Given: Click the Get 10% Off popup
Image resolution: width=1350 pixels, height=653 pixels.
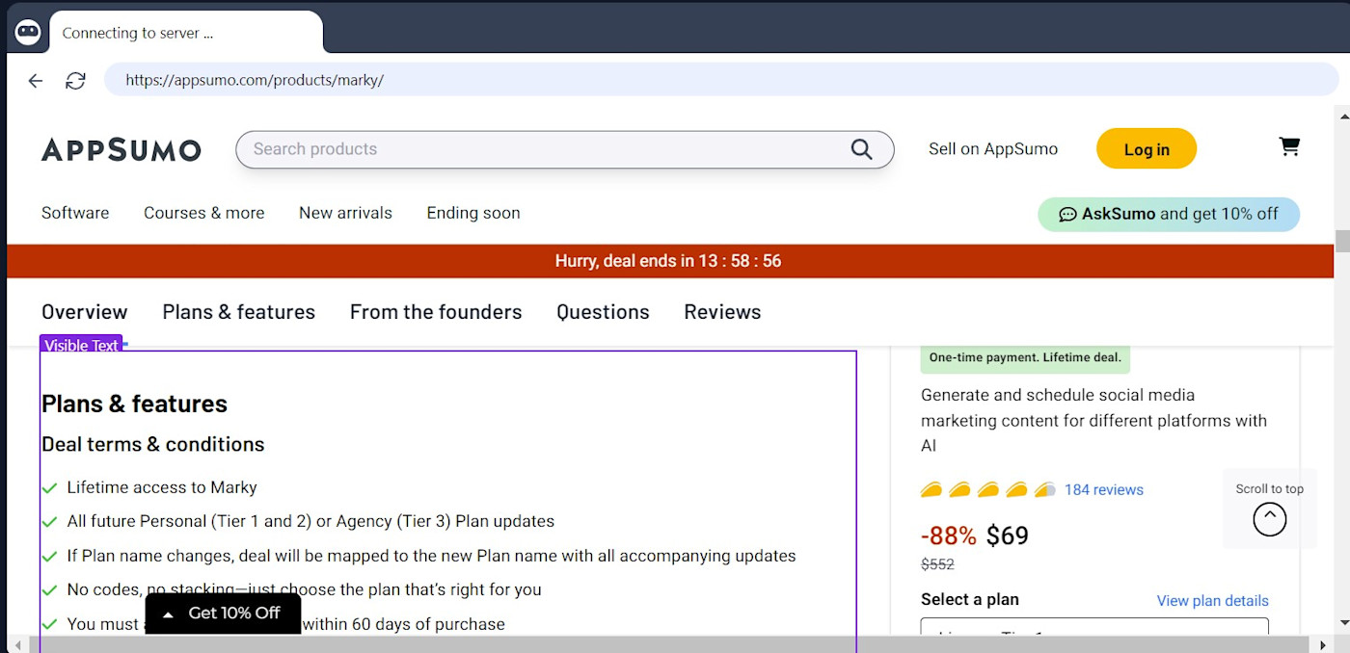Looking at the screenshot, I should click(x=223, y=614).
